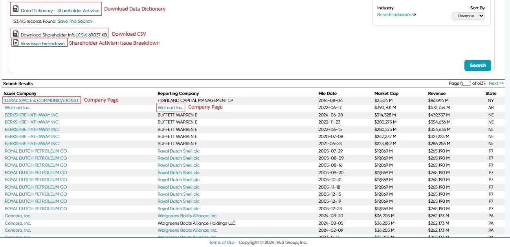
Task: Open Data Dictionary – Shareholder Activism link
Action: click(x=60, y=11)
